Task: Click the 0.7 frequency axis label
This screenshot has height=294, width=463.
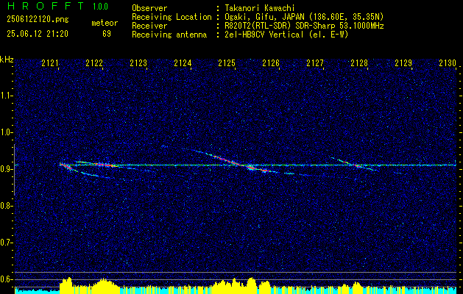Action: pyautogui.click(x=6, y=243)
